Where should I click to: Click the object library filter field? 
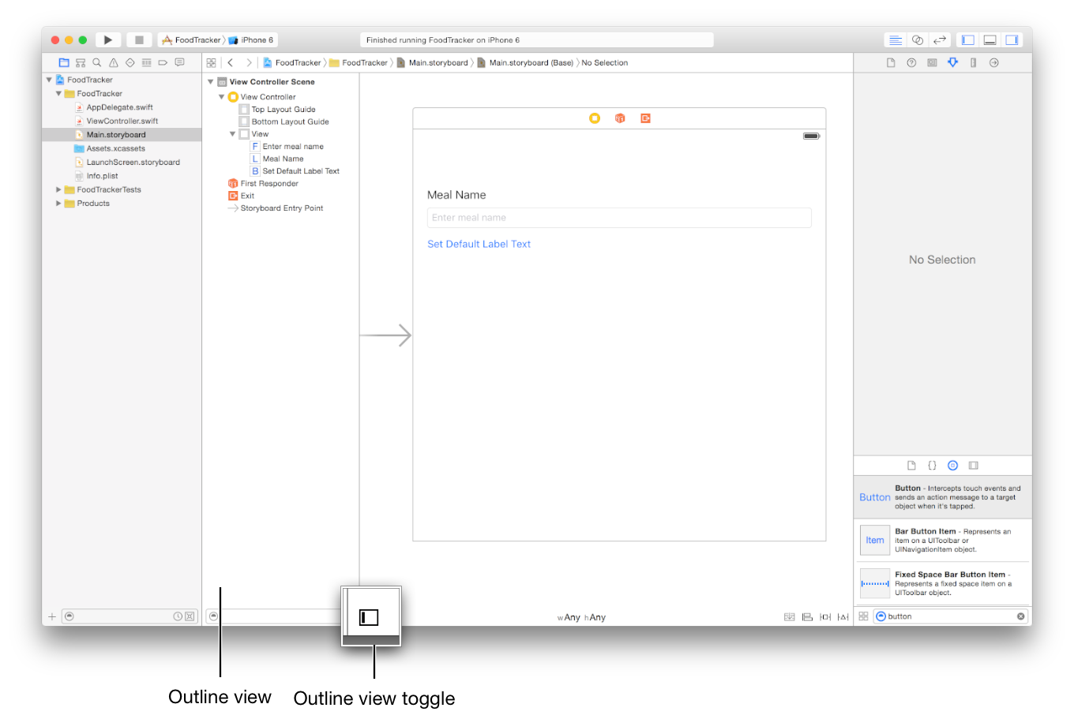click(x=951, y=616)
